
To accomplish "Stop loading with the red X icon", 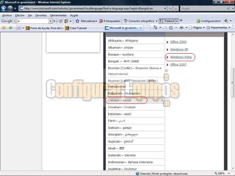I will click(x=176, y=9).
